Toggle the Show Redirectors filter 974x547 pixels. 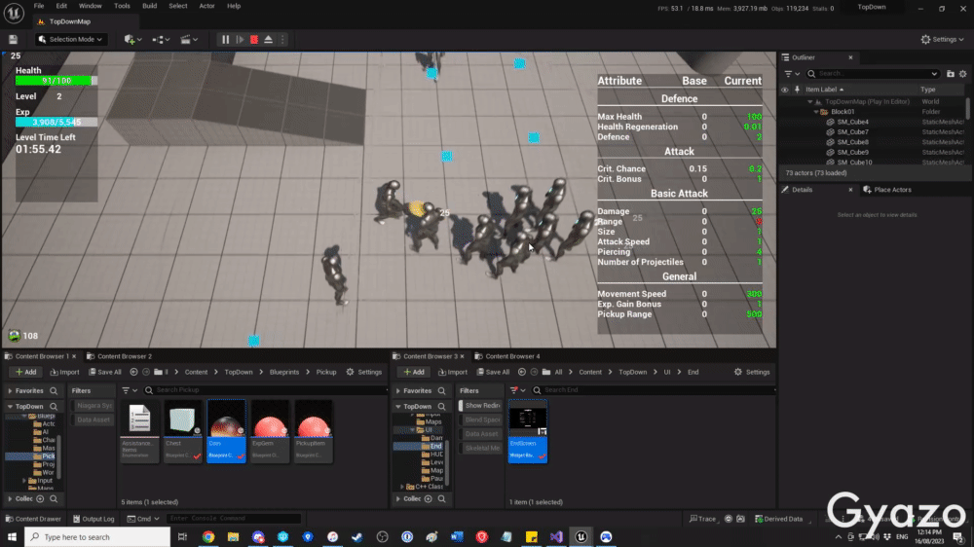coord(482,405)
